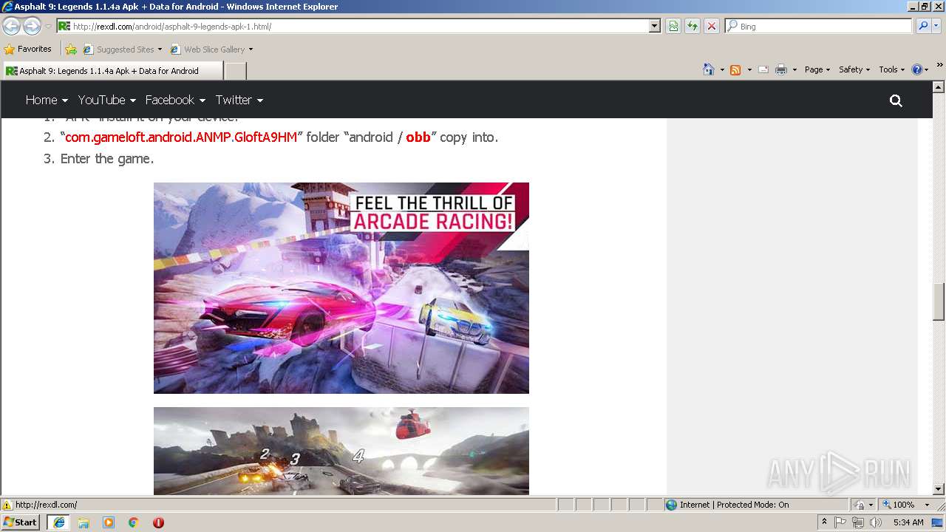Open the Home menu in site navbar

point(47,100)
